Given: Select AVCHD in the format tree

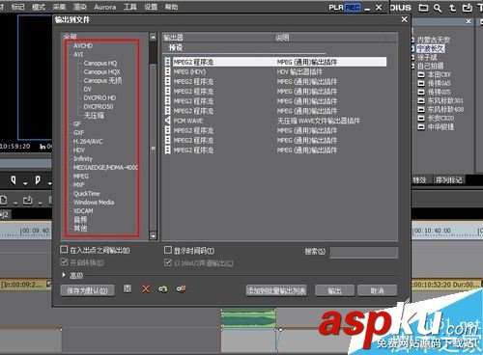Looking at the screenshot, I should (x=83, y=45).
